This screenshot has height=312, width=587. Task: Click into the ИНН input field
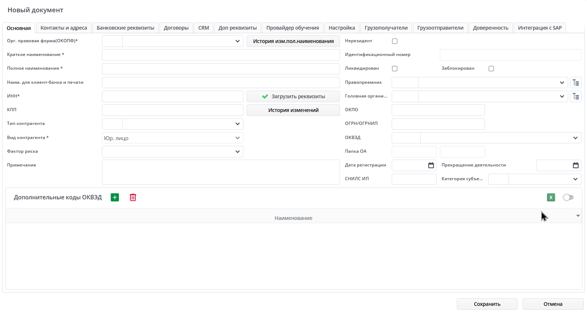click(173, 96)
